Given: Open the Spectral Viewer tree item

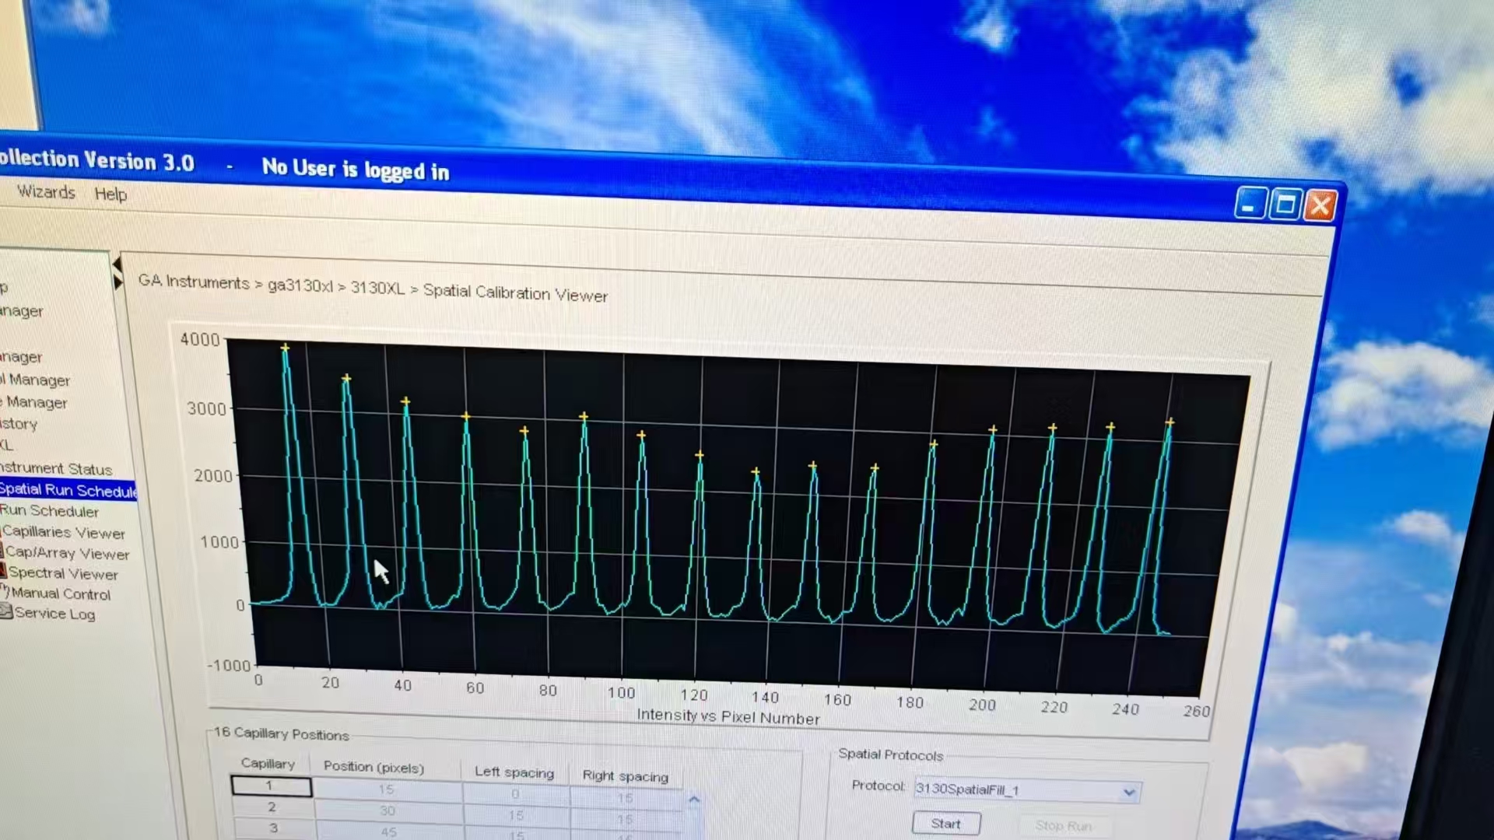Looking at the screenshot, I should (x=63, y=574).
